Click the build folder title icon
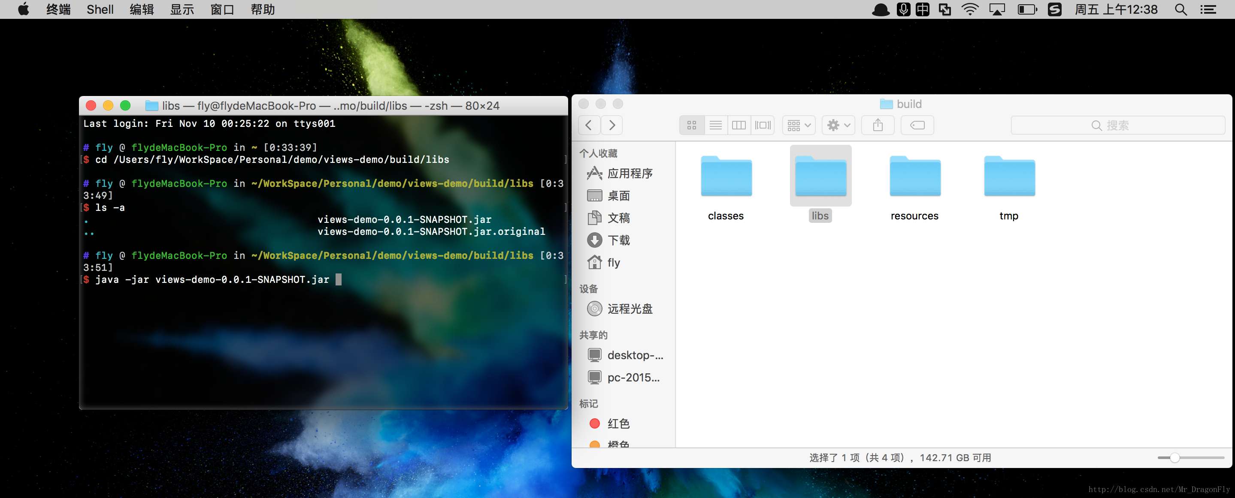The image size is (1235, 498). click(886, 104)
